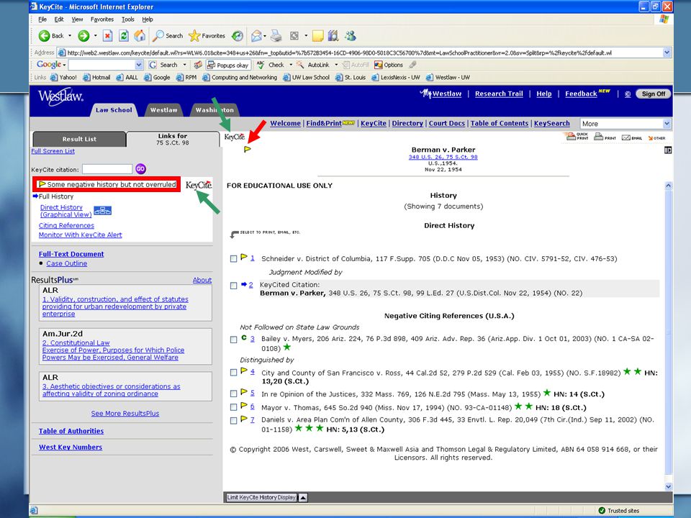This screenshot has height=518, width=691.
Task: Click the Refresh page icon
Action: pos(124,36)
